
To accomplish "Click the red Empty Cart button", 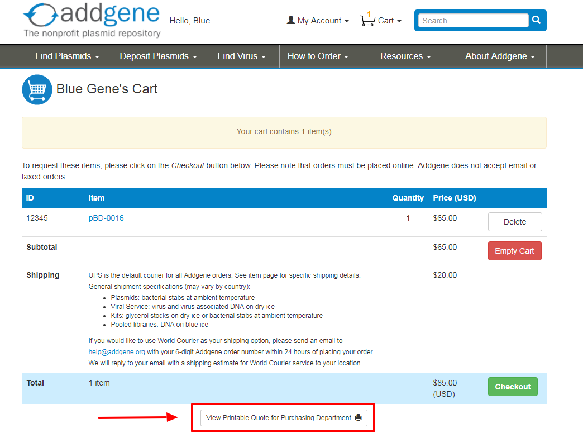I will pyautogui.click(x=514, y=251).
